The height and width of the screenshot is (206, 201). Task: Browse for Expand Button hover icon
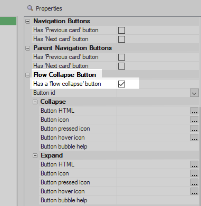[x=194, y=191]
